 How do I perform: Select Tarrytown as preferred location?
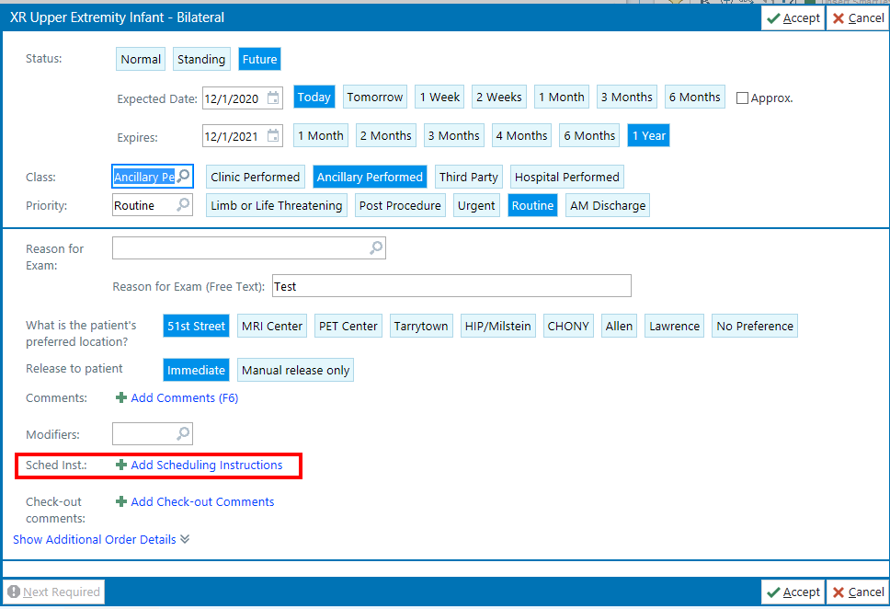421,326
